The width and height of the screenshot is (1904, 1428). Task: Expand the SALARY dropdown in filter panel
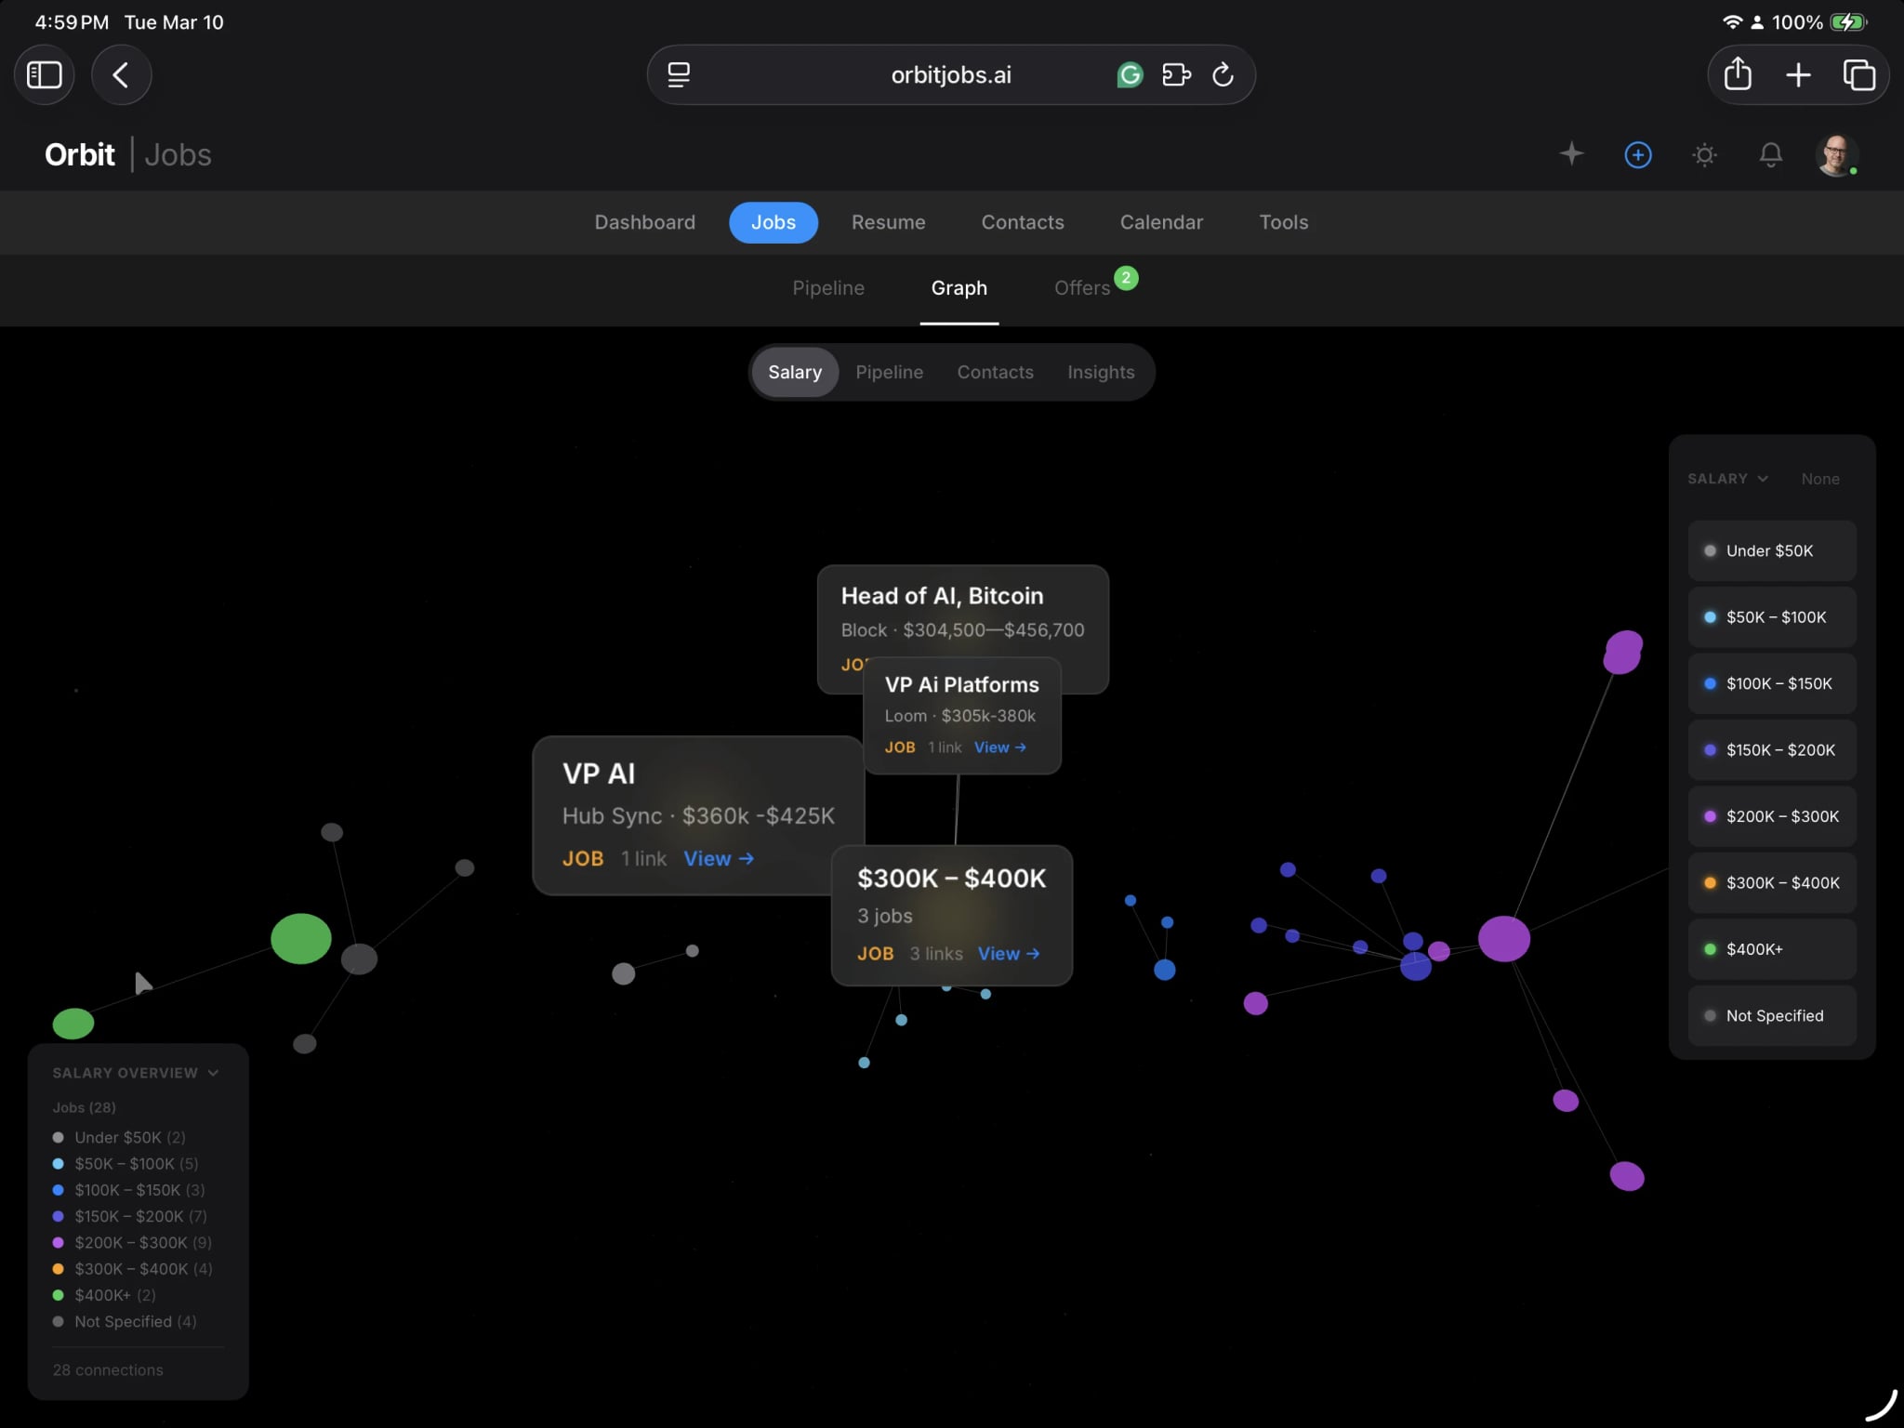pyautogui.click(x=1727, y=479)
